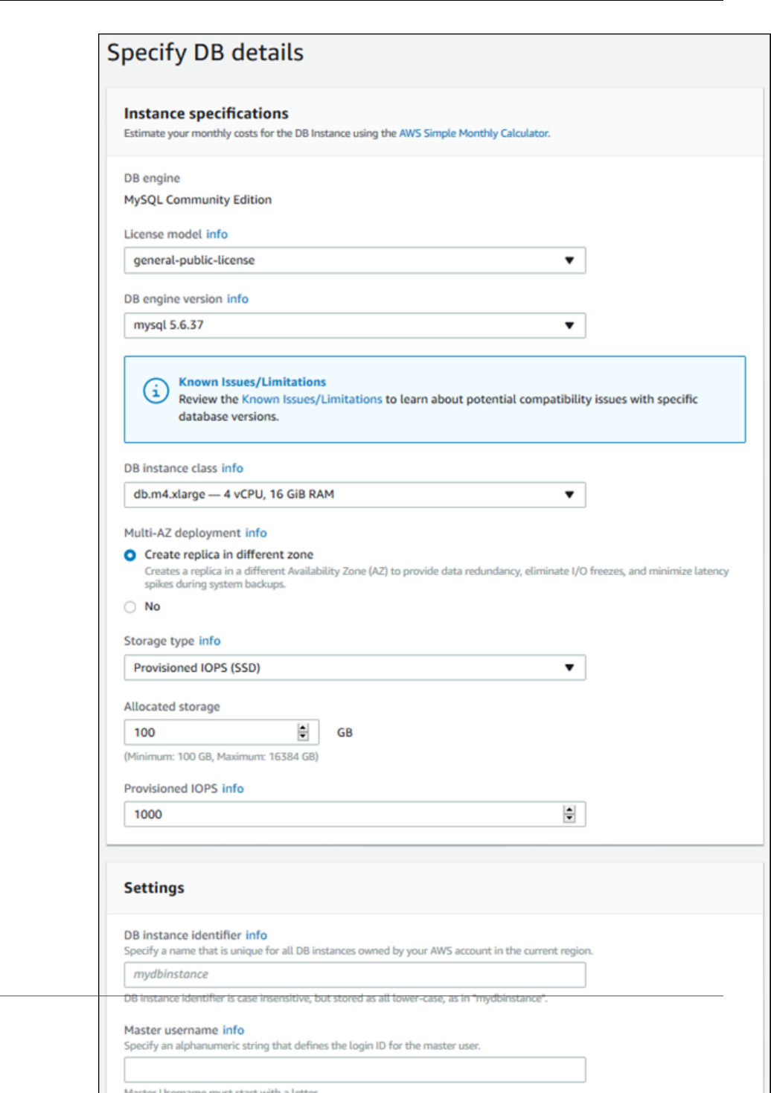Click the Allocated storage value field
Screen dimensions: 771x1093
pyautogui.click(x=212, y=732)
